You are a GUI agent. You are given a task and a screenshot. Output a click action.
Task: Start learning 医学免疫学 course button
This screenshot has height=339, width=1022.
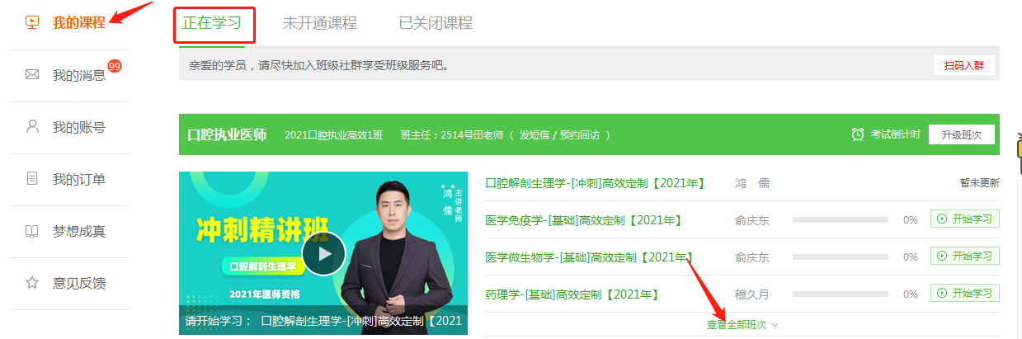(965, 219)
